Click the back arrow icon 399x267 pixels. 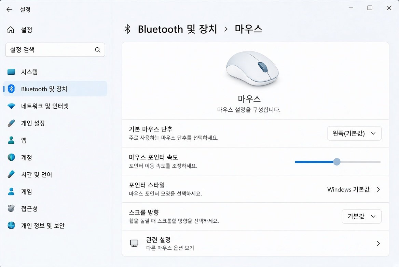10,10
